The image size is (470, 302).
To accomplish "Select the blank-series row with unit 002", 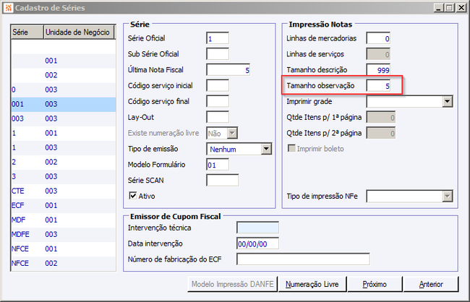I will coord(63,75).
